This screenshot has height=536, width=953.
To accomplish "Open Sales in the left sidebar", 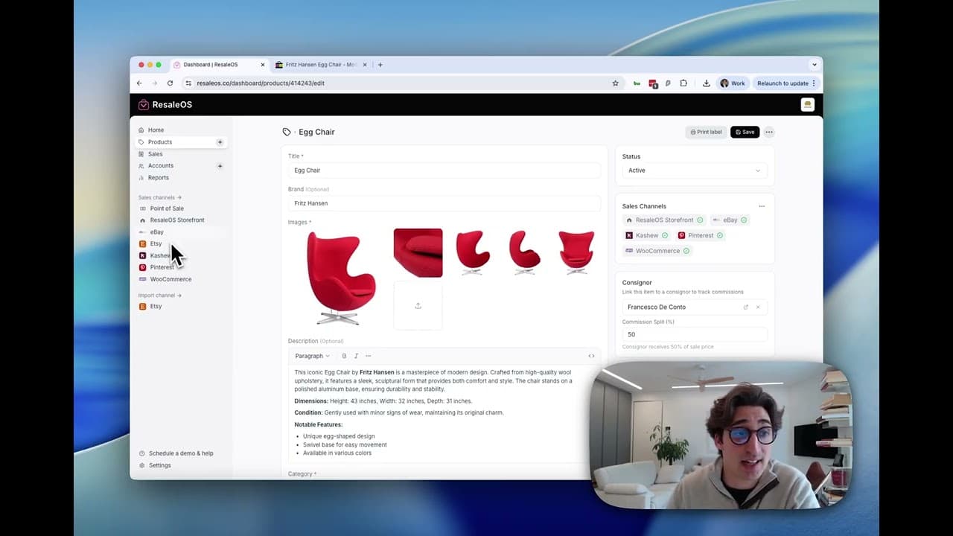I will (x=155, y=154).
